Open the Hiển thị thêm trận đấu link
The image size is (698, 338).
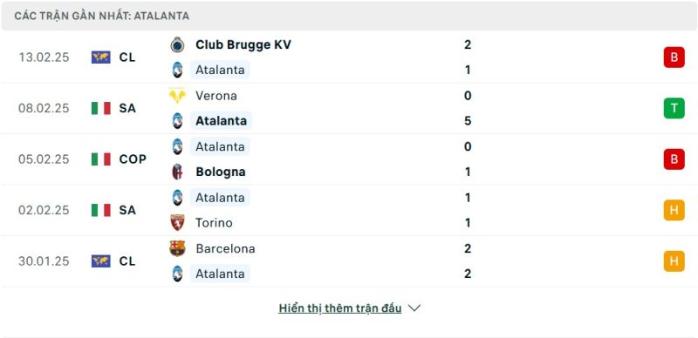[340, 308]
